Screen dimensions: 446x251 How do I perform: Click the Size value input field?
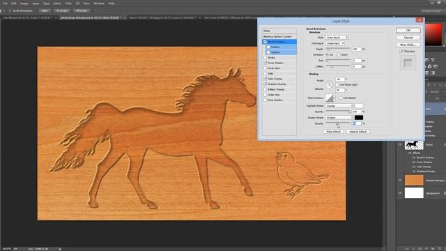pyautogui.click(x=356, y=61)
